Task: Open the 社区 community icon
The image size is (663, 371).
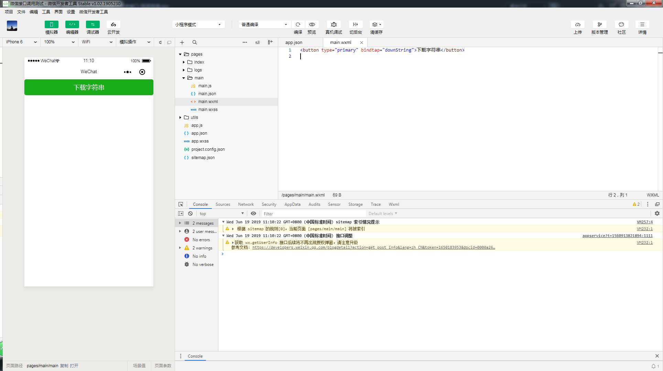Action: (621, 24)
